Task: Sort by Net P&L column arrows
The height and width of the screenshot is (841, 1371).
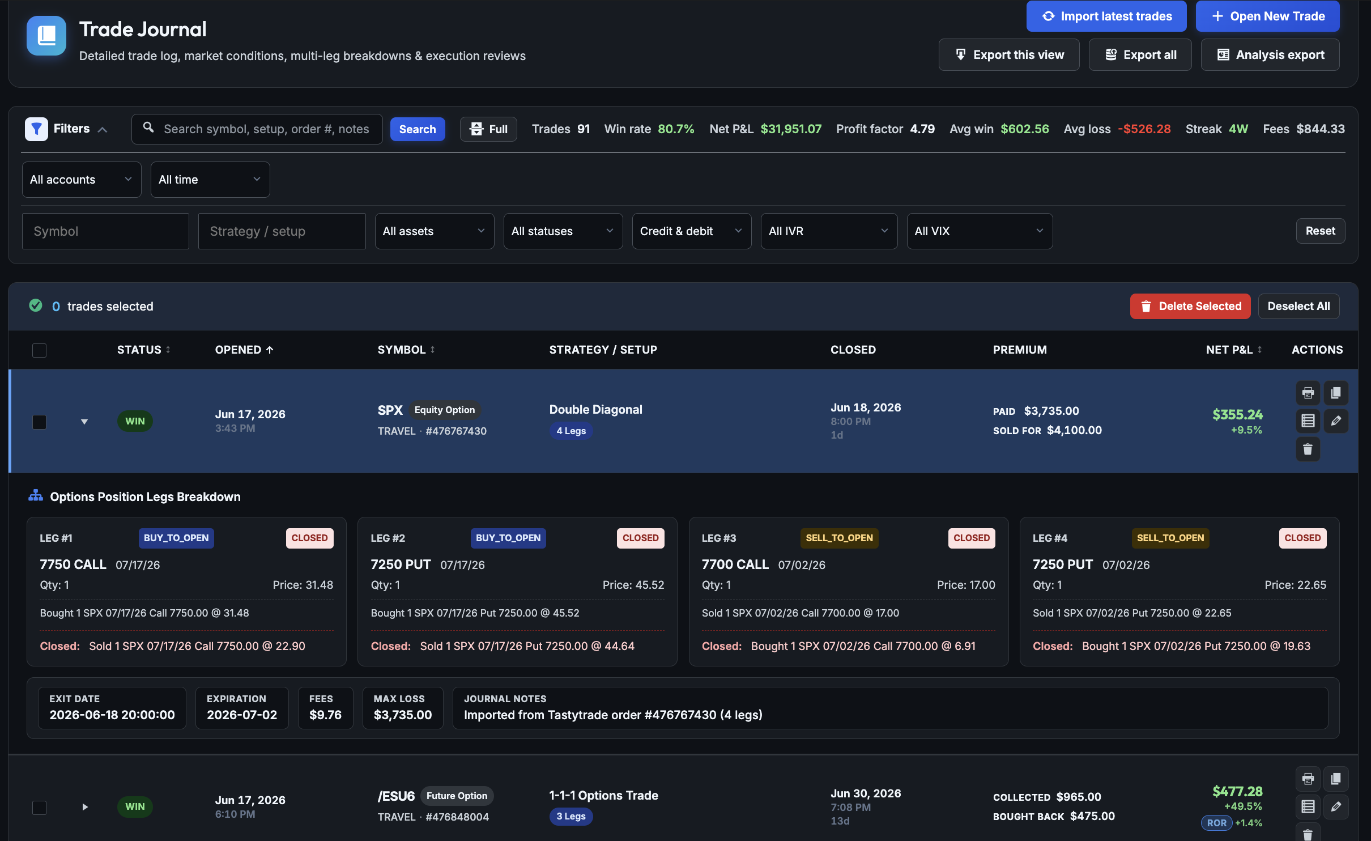Action: [x=1259, y=350]
